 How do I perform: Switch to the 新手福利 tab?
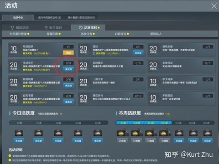[x=53, y=28]
